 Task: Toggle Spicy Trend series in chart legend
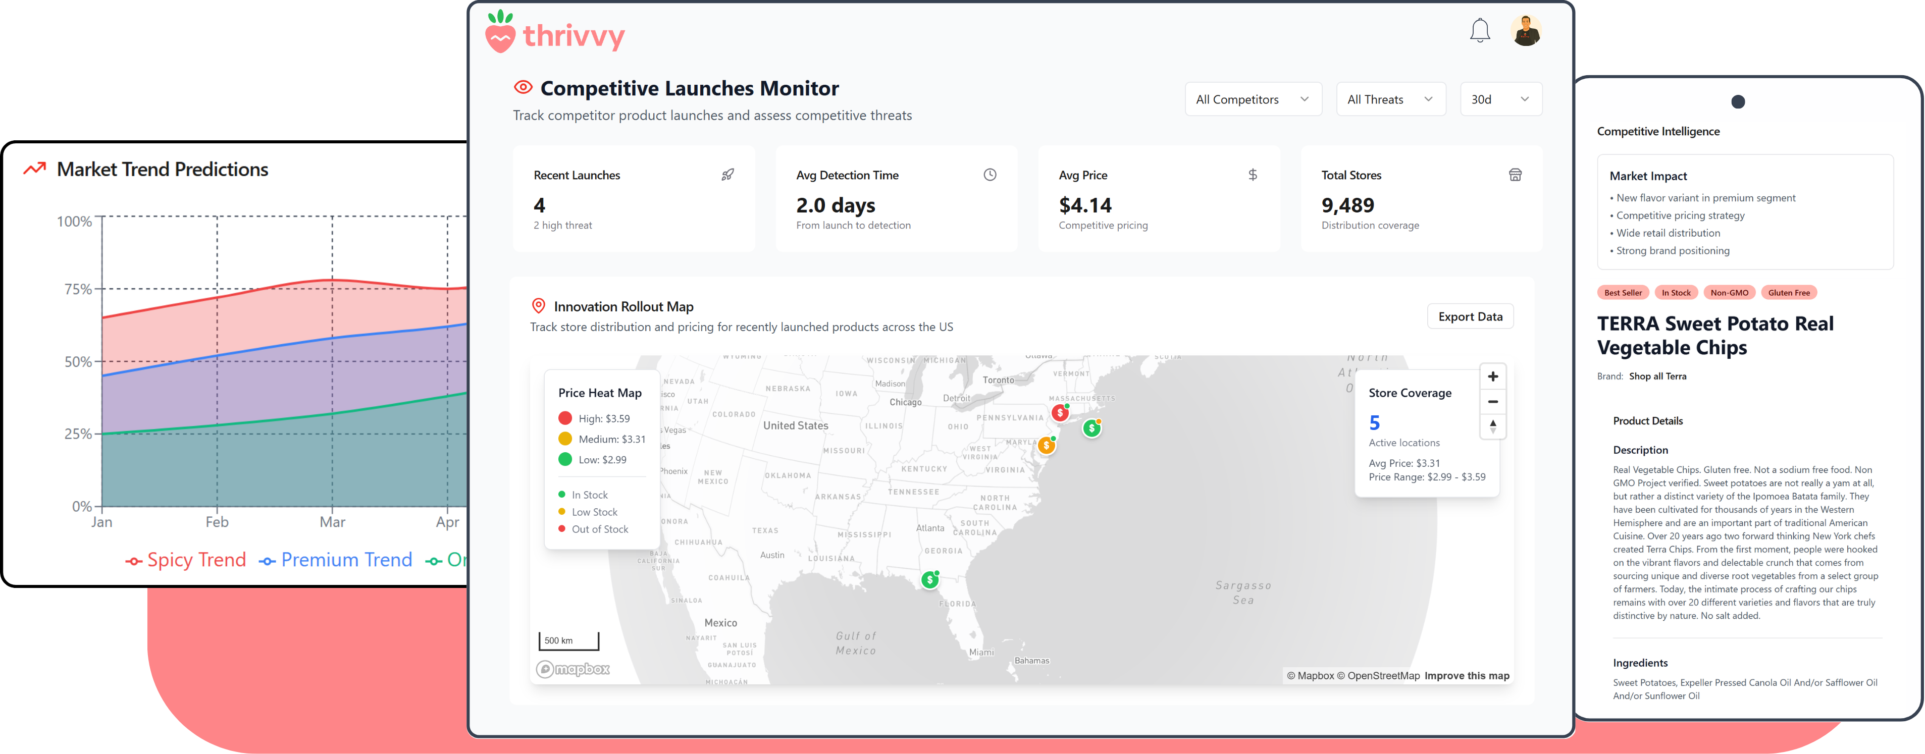185,561
